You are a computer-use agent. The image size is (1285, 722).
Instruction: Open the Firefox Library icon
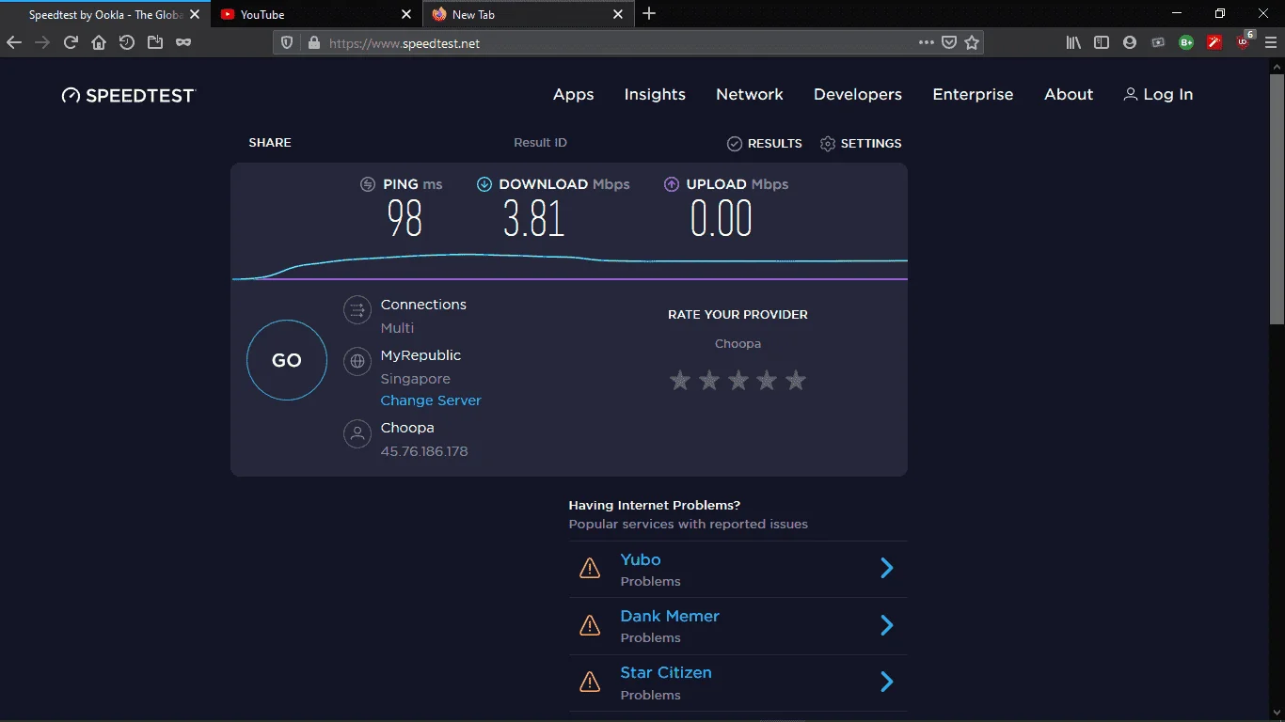coord(1073,42)
